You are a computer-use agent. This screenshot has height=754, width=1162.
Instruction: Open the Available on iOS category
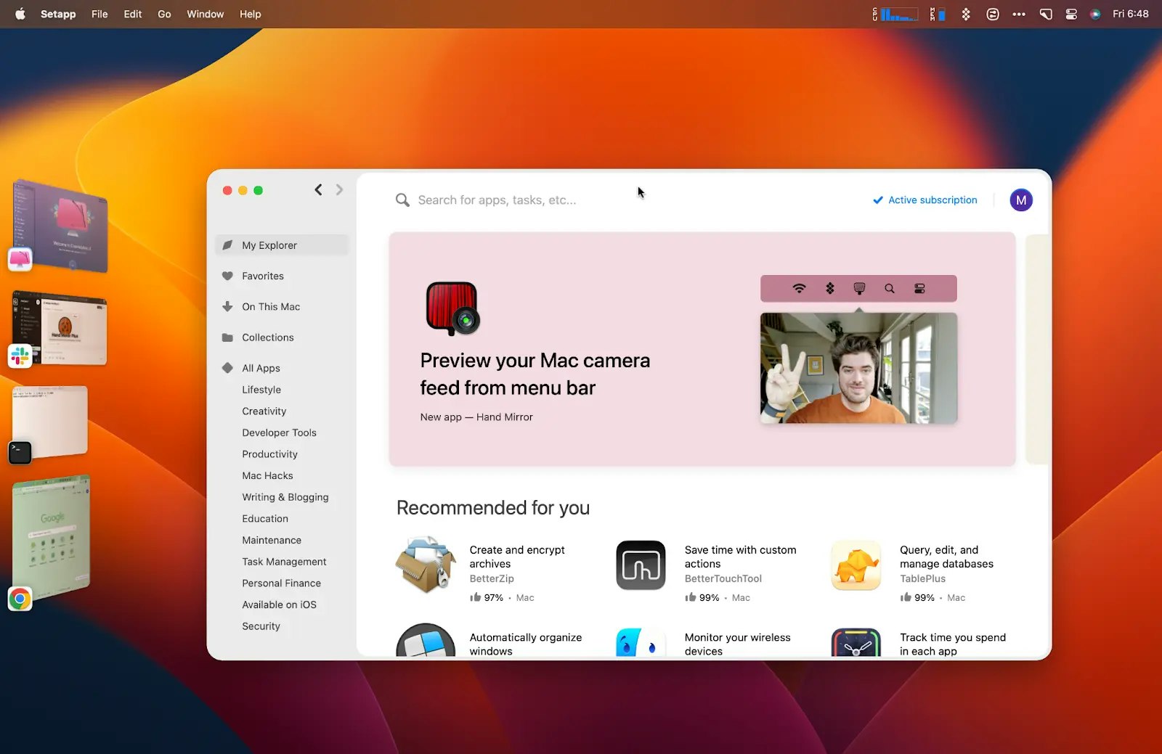[280, 605]
